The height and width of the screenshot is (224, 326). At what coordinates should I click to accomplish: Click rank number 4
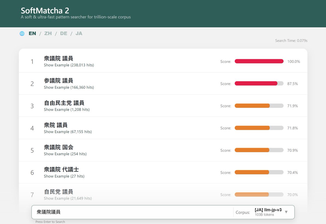[32, 128]
